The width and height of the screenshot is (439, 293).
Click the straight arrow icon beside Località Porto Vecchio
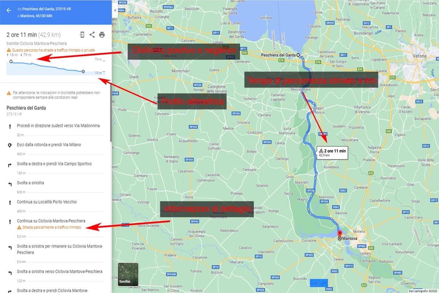point(10,202)
